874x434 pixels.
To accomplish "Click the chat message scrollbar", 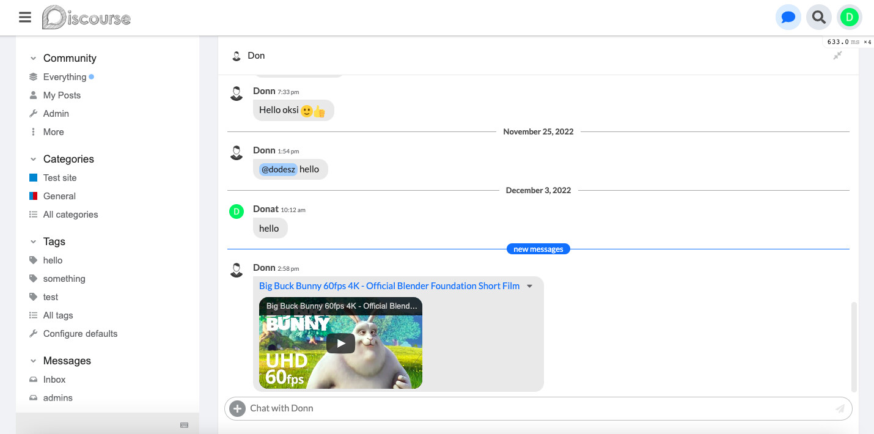I will point(854,345).
